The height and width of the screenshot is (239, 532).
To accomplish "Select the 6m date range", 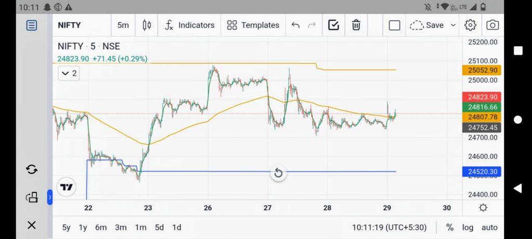I will (101, 228).
